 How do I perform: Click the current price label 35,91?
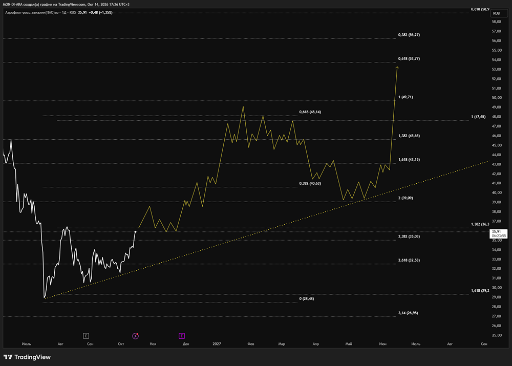point(499,233)
